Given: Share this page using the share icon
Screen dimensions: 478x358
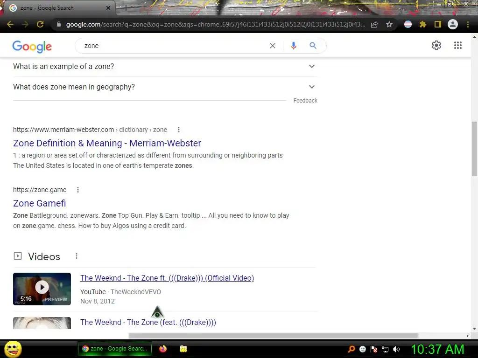Looking at the screenshot, I should (x=374, y=24).
